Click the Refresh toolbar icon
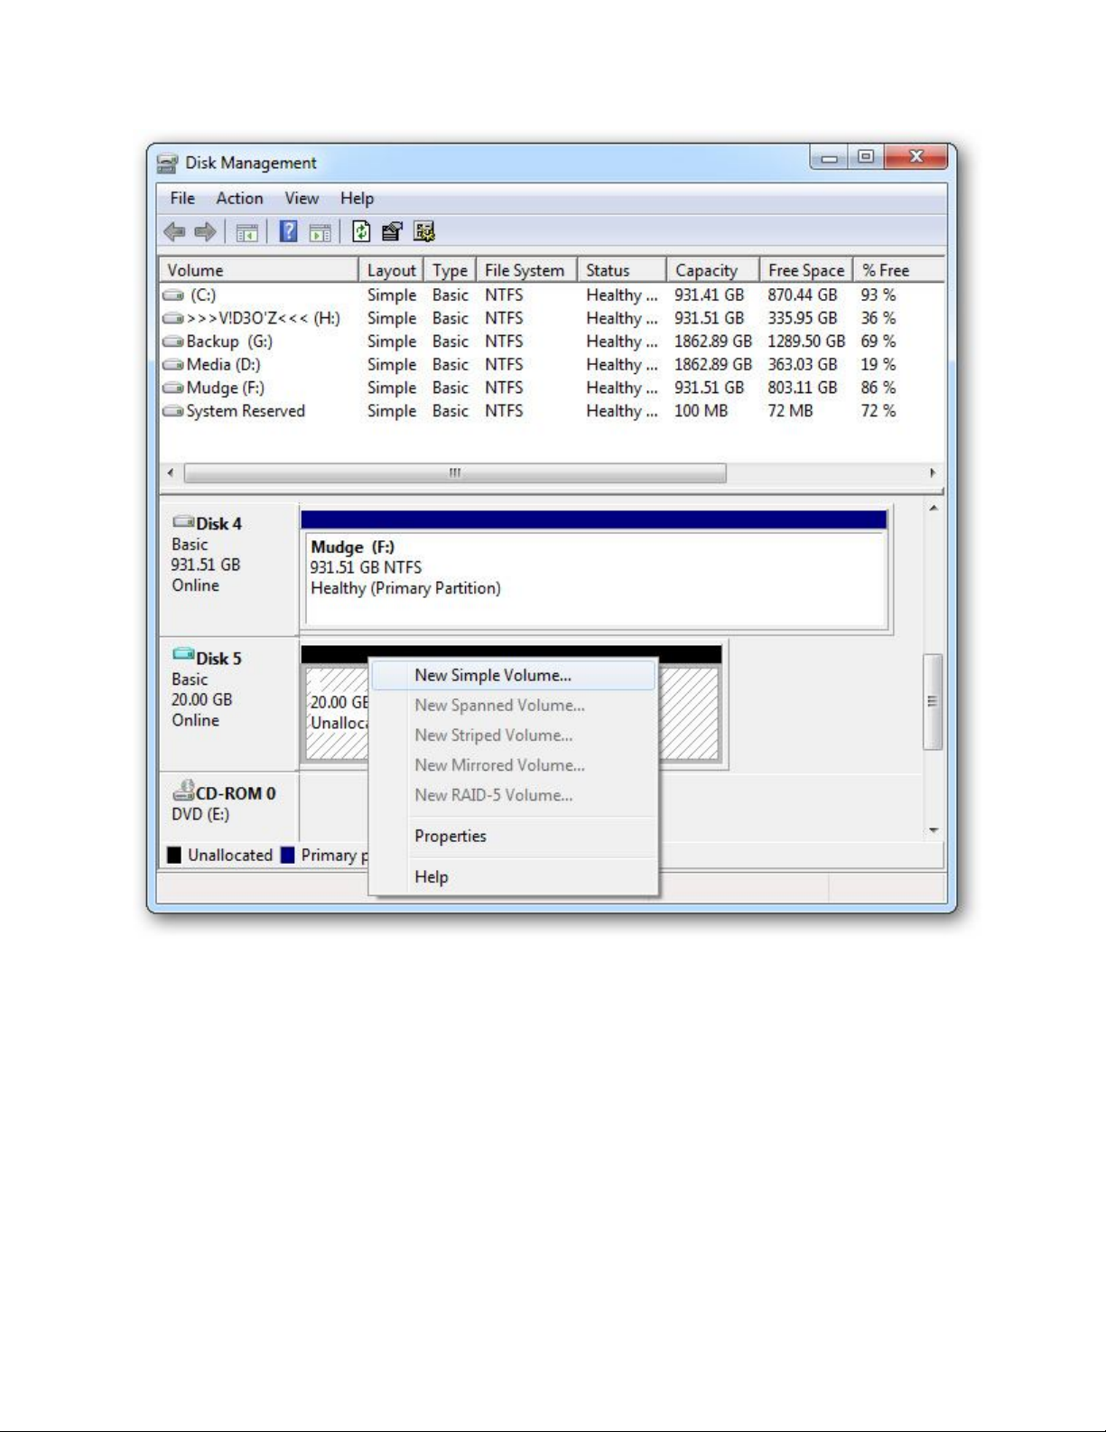The height and width of the screenshot is (1432, 1106). click(361, 232)
